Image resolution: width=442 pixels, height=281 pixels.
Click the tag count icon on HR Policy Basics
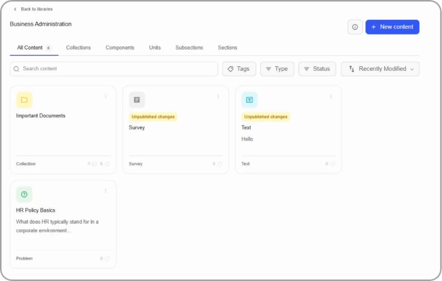(107, 258)
